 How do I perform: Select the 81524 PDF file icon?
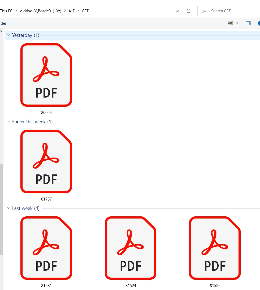[131, 248]
